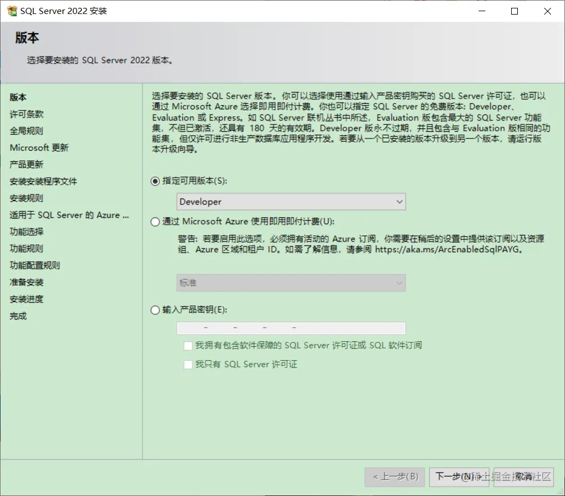Select the 准备安装 step in the sidebar
The height and width of the screenshot is (496, 565).
coord(26,282)
